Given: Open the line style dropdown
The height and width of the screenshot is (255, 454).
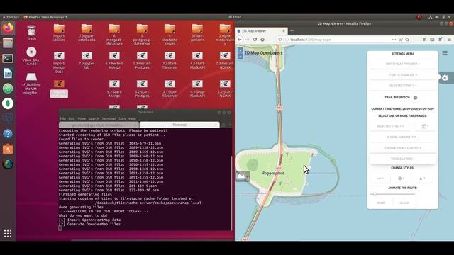Looking at the screenshot, I should pyautogui.click(x=380, y=178).
